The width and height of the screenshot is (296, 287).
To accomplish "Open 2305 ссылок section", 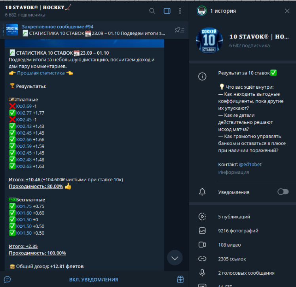I will (232, 259).
